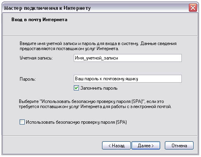Image resolution: width=201 pixels, height=157 pixels.
Task: Click the green check mark for remembering password
Action: [x=76, y=88]
